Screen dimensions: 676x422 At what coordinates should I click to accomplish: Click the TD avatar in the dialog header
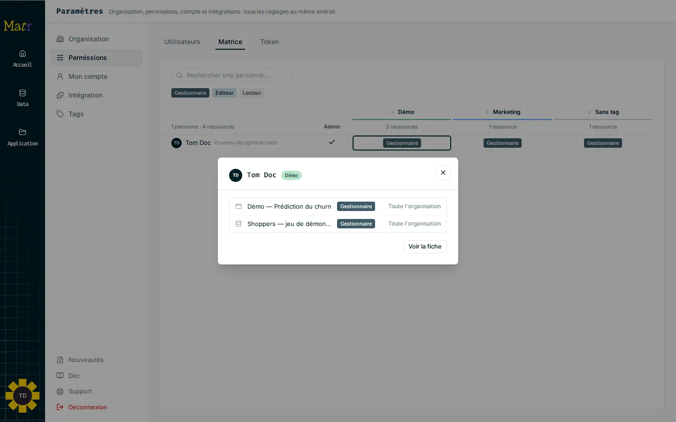tap(236, 175)
